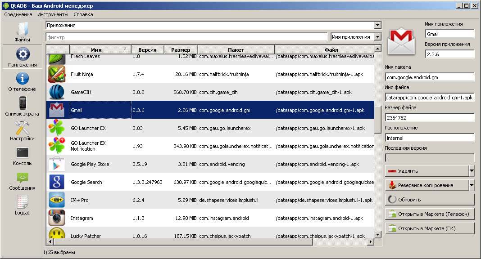Click the IM+ Pro app icon
The width and height of the screenshot is (481, 259).
(57, 200)
